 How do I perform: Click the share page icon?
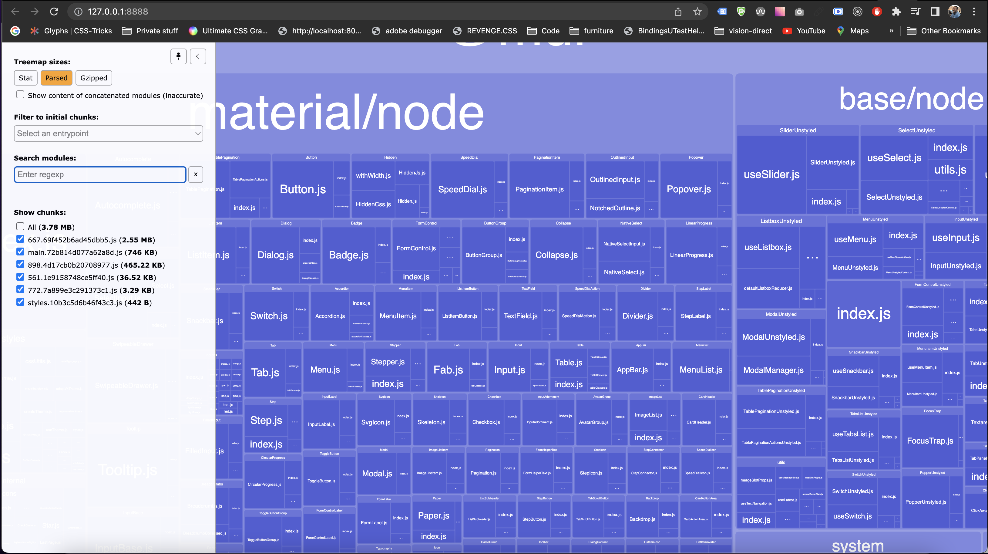tap(678, 12)
